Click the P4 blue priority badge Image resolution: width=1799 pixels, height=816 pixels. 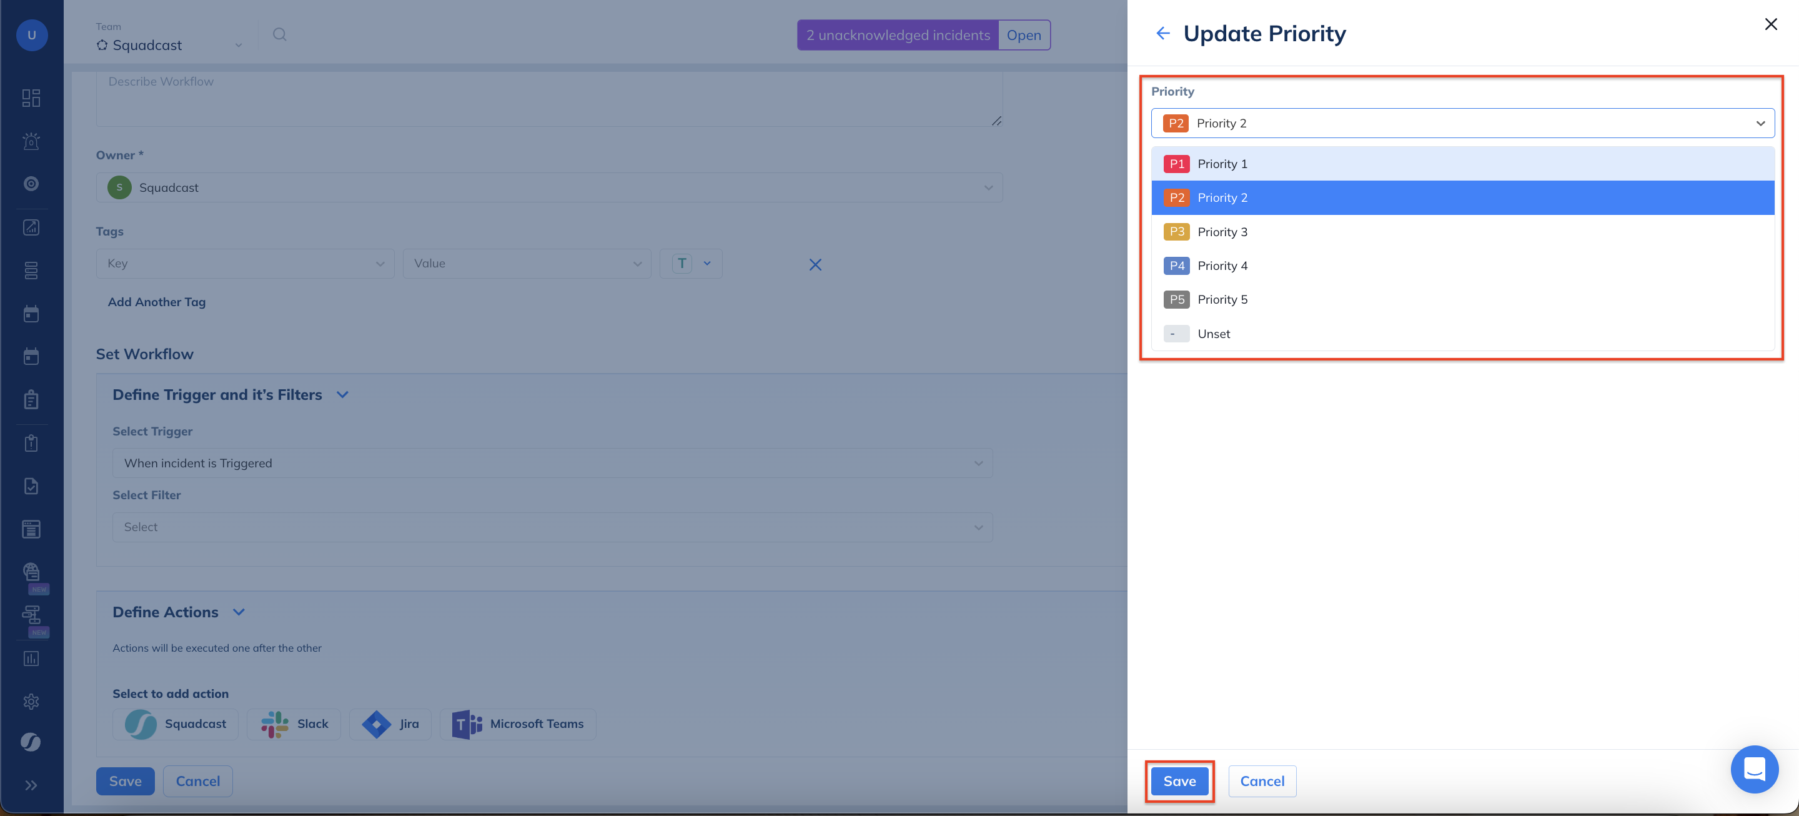tap(1176, 266)
